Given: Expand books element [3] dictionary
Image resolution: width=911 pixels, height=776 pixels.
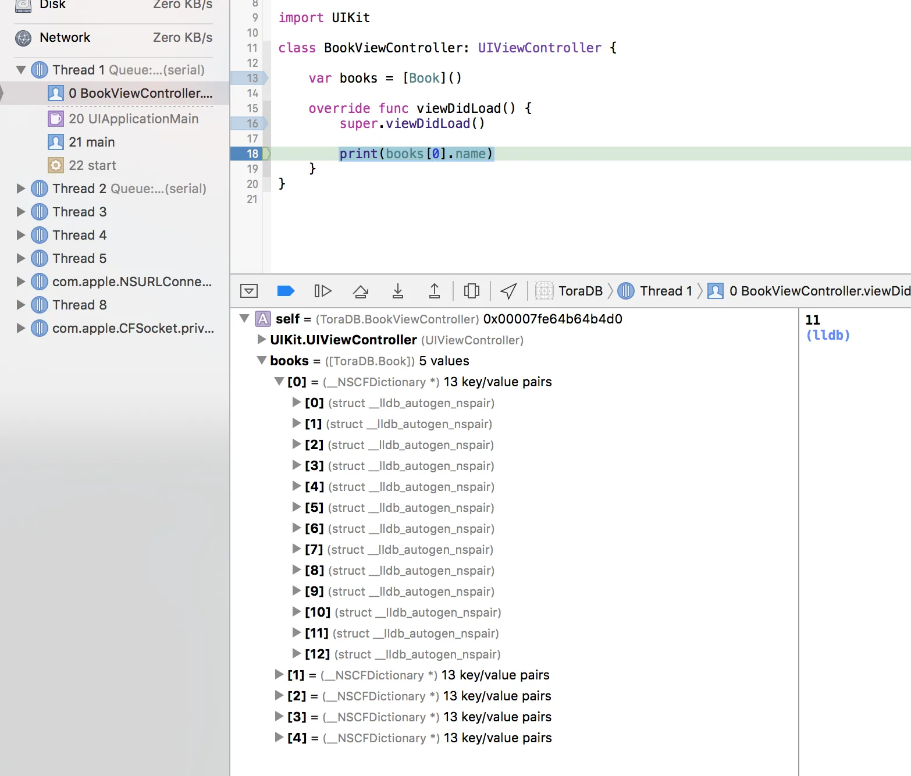Looking at the screenshot, I should coord(279,717).
